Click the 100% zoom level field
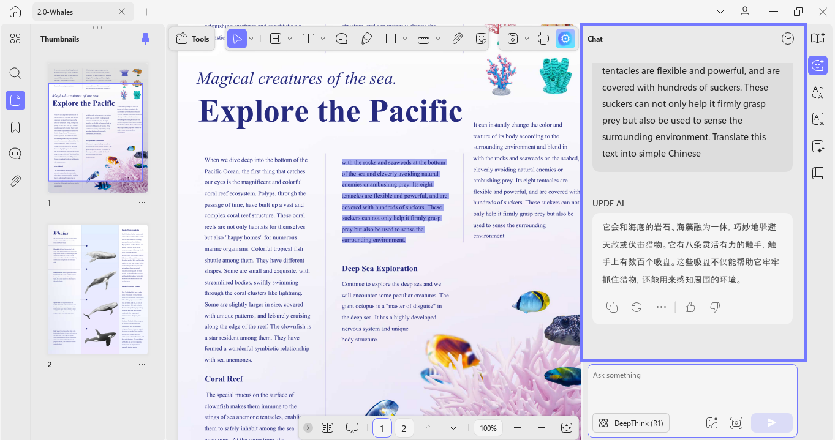 pos(488,428)
